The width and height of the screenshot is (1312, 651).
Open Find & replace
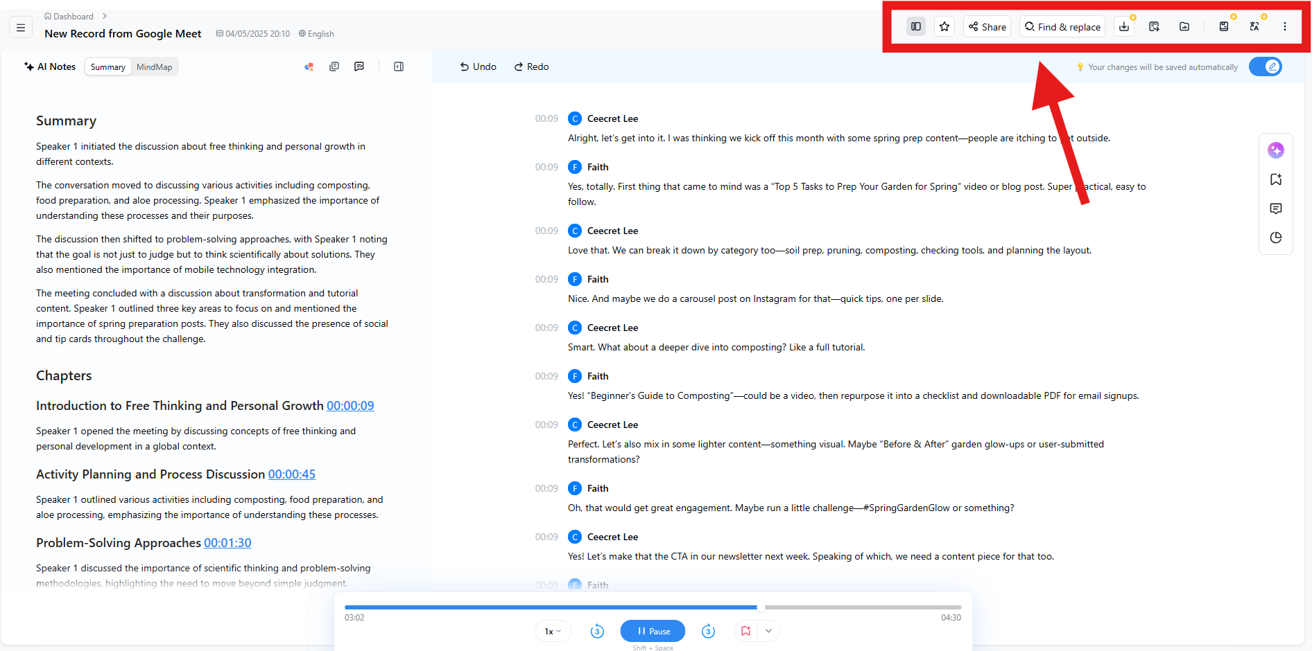pos(1062,26)
